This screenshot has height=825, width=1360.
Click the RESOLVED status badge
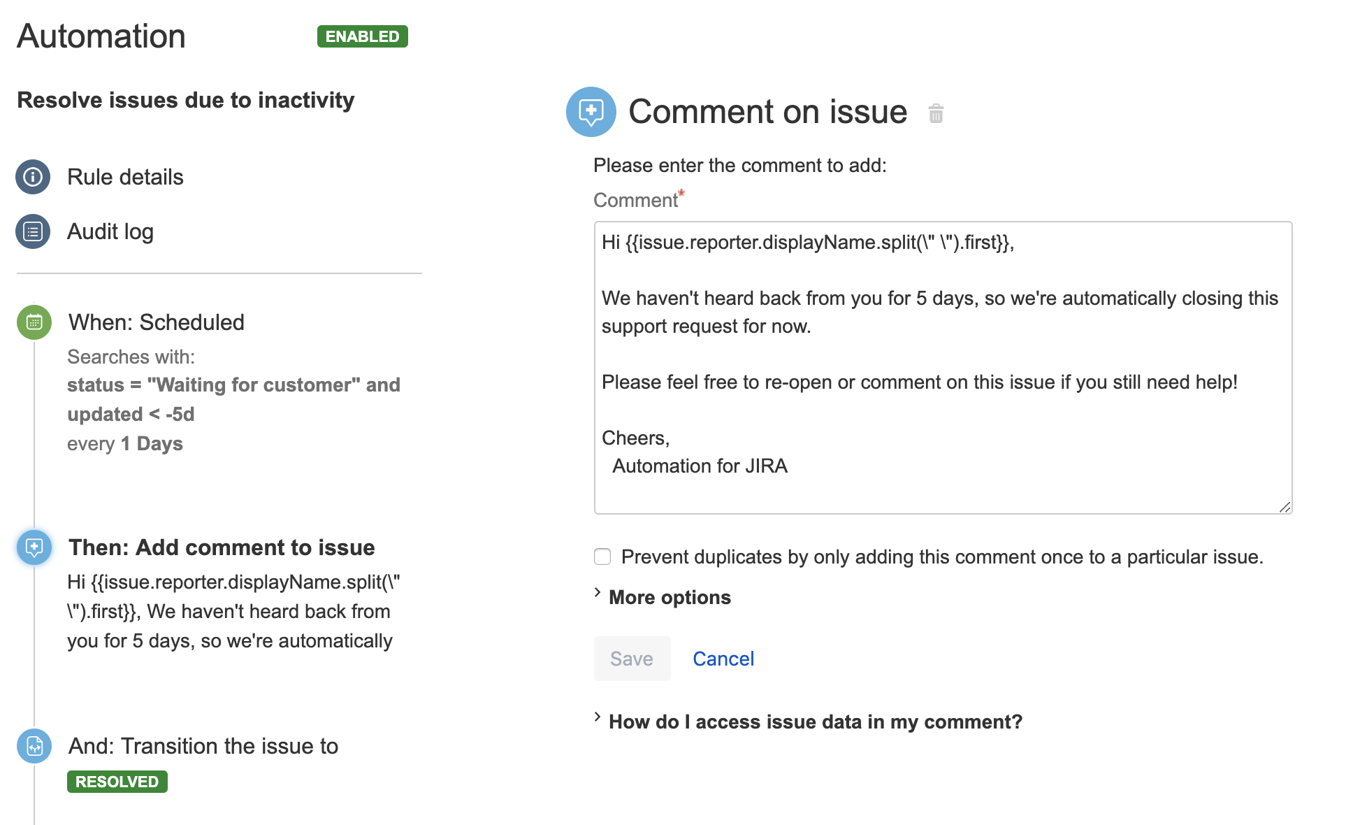pyautogui.click(x=117, y=782)
